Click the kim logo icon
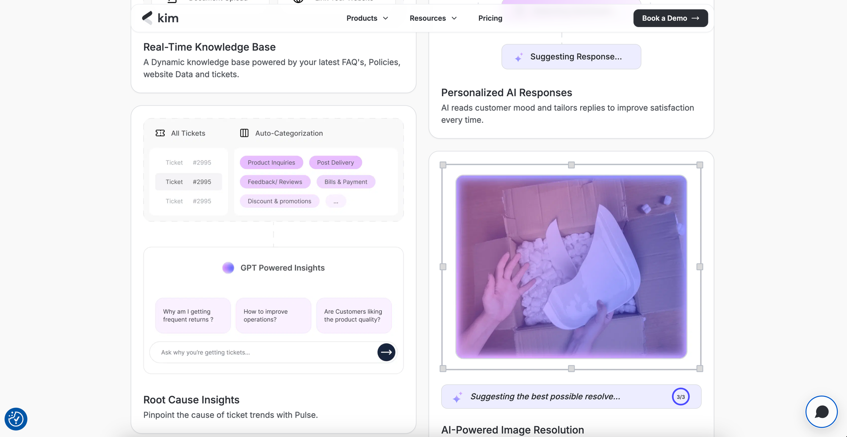The height and width of the screenshot is (437, 847). point(147,18)
